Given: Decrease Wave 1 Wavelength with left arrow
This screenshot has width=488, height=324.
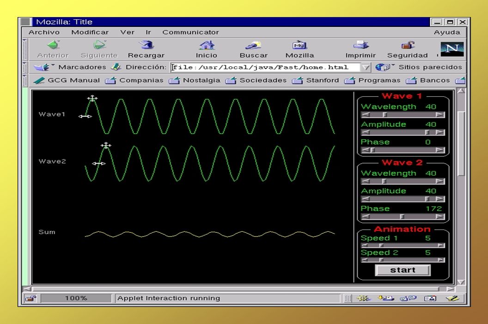Looking at the screenshot, I should (x=366, y=115).
